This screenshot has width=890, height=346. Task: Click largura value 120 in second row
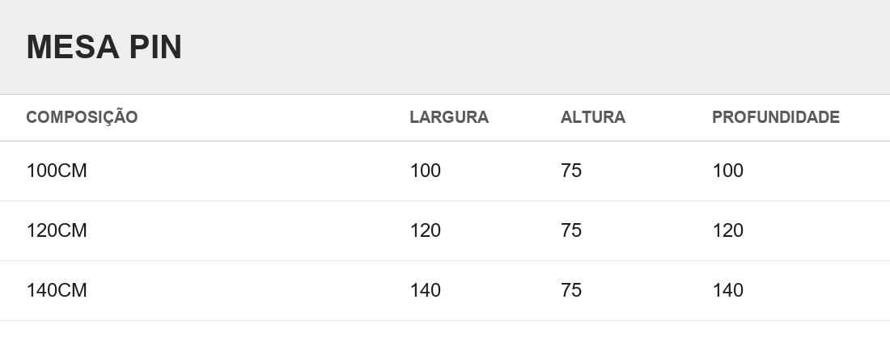pos(425,231)
